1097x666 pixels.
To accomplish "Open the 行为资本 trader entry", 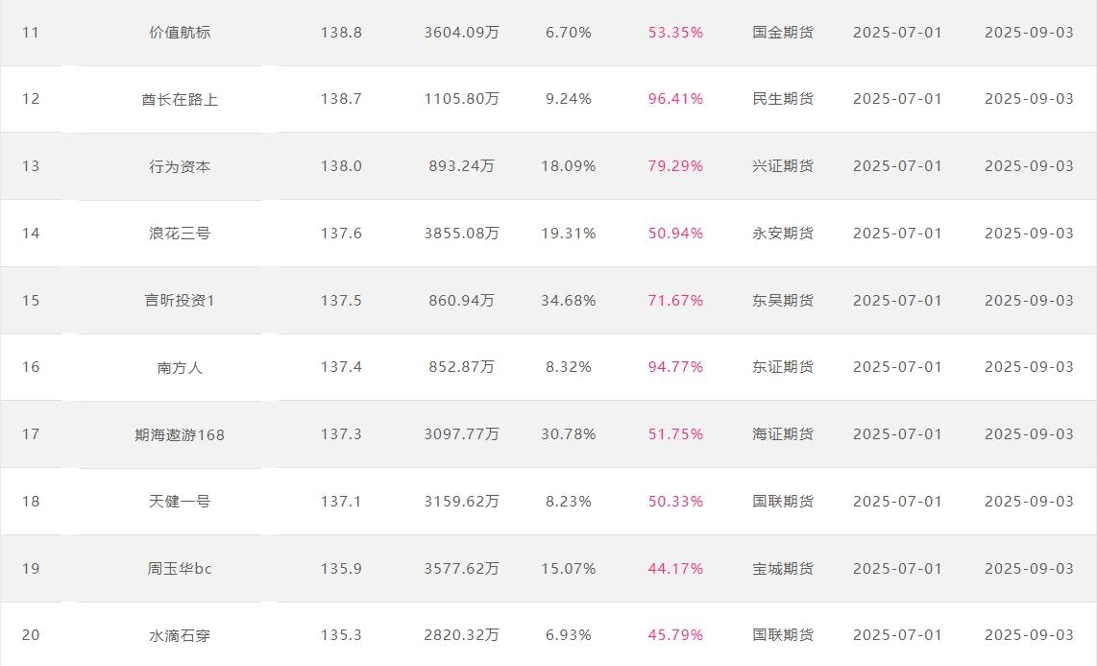I will [x=179, y=166].
